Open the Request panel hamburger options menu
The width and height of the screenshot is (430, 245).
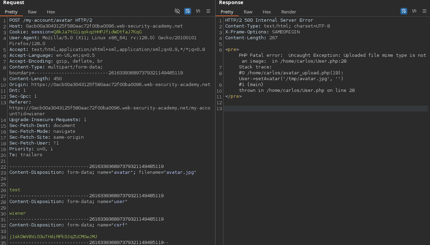208,11
